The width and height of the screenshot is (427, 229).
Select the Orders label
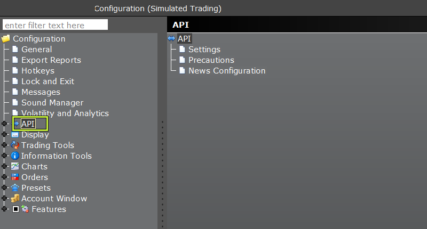point(35,177)
